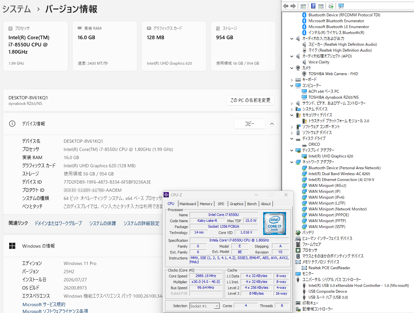Expand the ソフトウェア コンポーネント category
Screen dimensions: 414x313
[292, 127]
